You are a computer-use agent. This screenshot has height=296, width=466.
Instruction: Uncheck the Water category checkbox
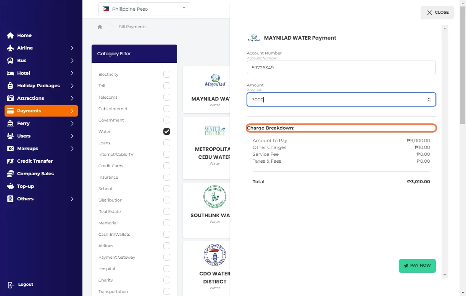point(167,131)
